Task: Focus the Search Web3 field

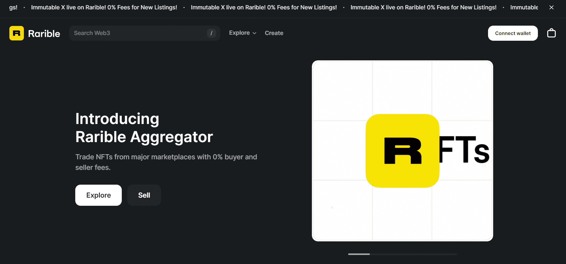Action: pos(144,33)
